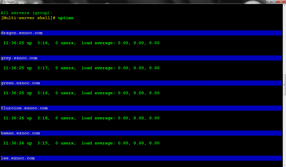286x167 pixels.
Task: Select the dragon.eznoc.com server header
Action: tap(141, 33)
